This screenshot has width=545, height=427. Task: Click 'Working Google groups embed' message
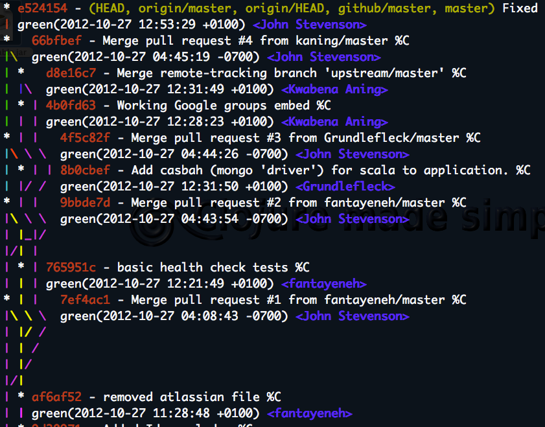tap(213, 105)
